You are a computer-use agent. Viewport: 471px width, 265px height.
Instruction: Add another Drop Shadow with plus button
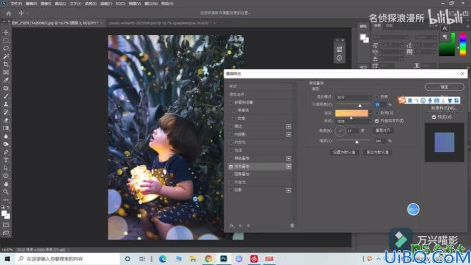click(289, 190)
